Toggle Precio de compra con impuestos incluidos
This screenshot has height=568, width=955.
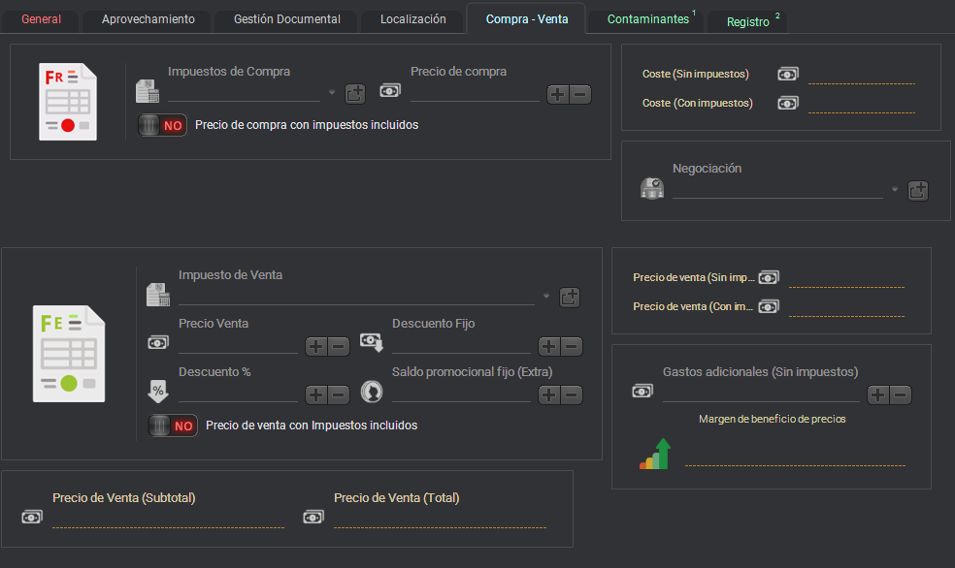[x=161, y=124]
